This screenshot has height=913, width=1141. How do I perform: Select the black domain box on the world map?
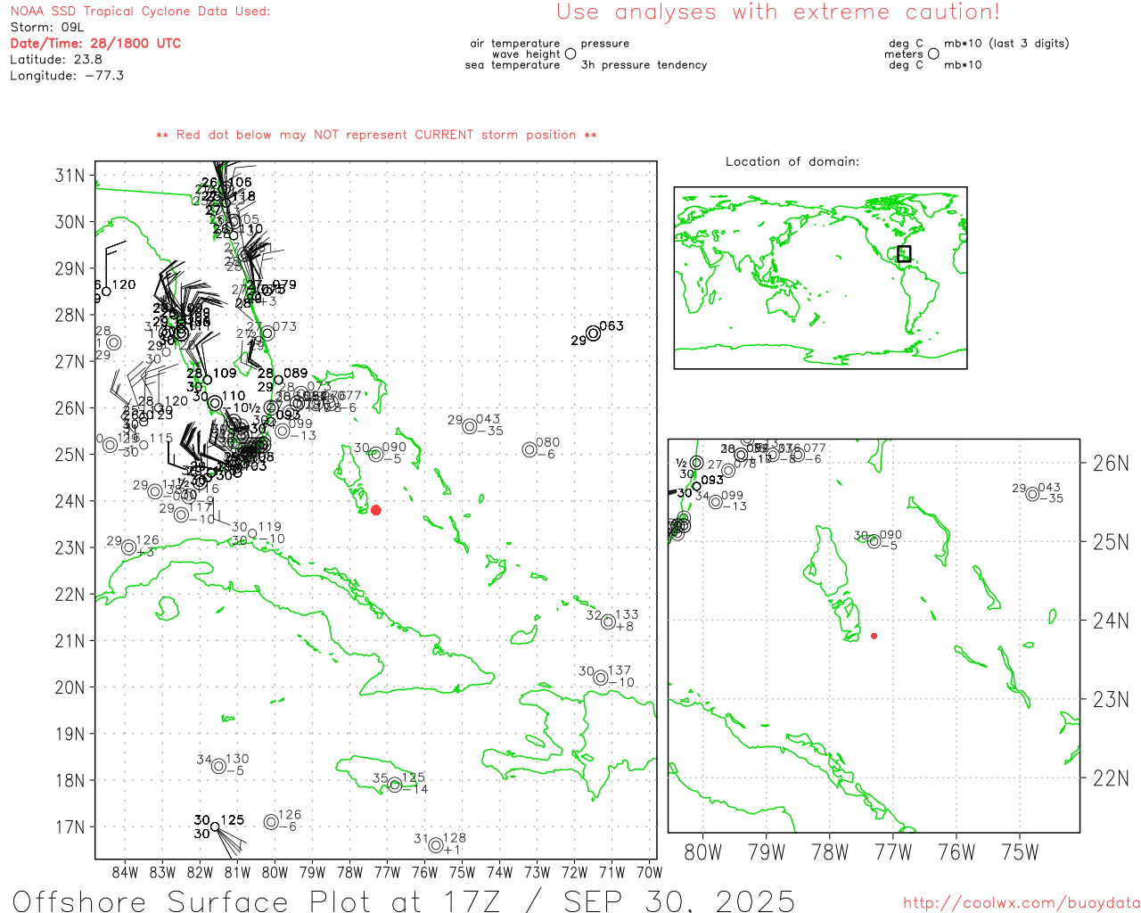click(904, 253)
